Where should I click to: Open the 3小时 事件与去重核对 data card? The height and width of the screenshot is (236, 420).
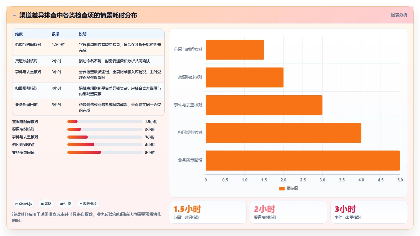coord(369,212)
